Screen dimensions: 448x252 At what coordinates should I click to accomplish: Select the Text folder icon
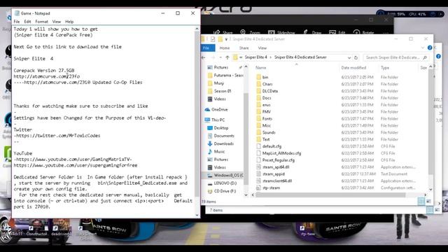(x=258, y=139)
